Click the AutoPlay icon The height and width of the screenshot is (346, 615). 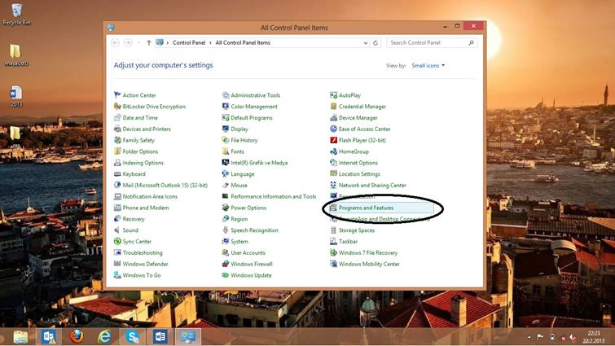(x=333, y=94)
